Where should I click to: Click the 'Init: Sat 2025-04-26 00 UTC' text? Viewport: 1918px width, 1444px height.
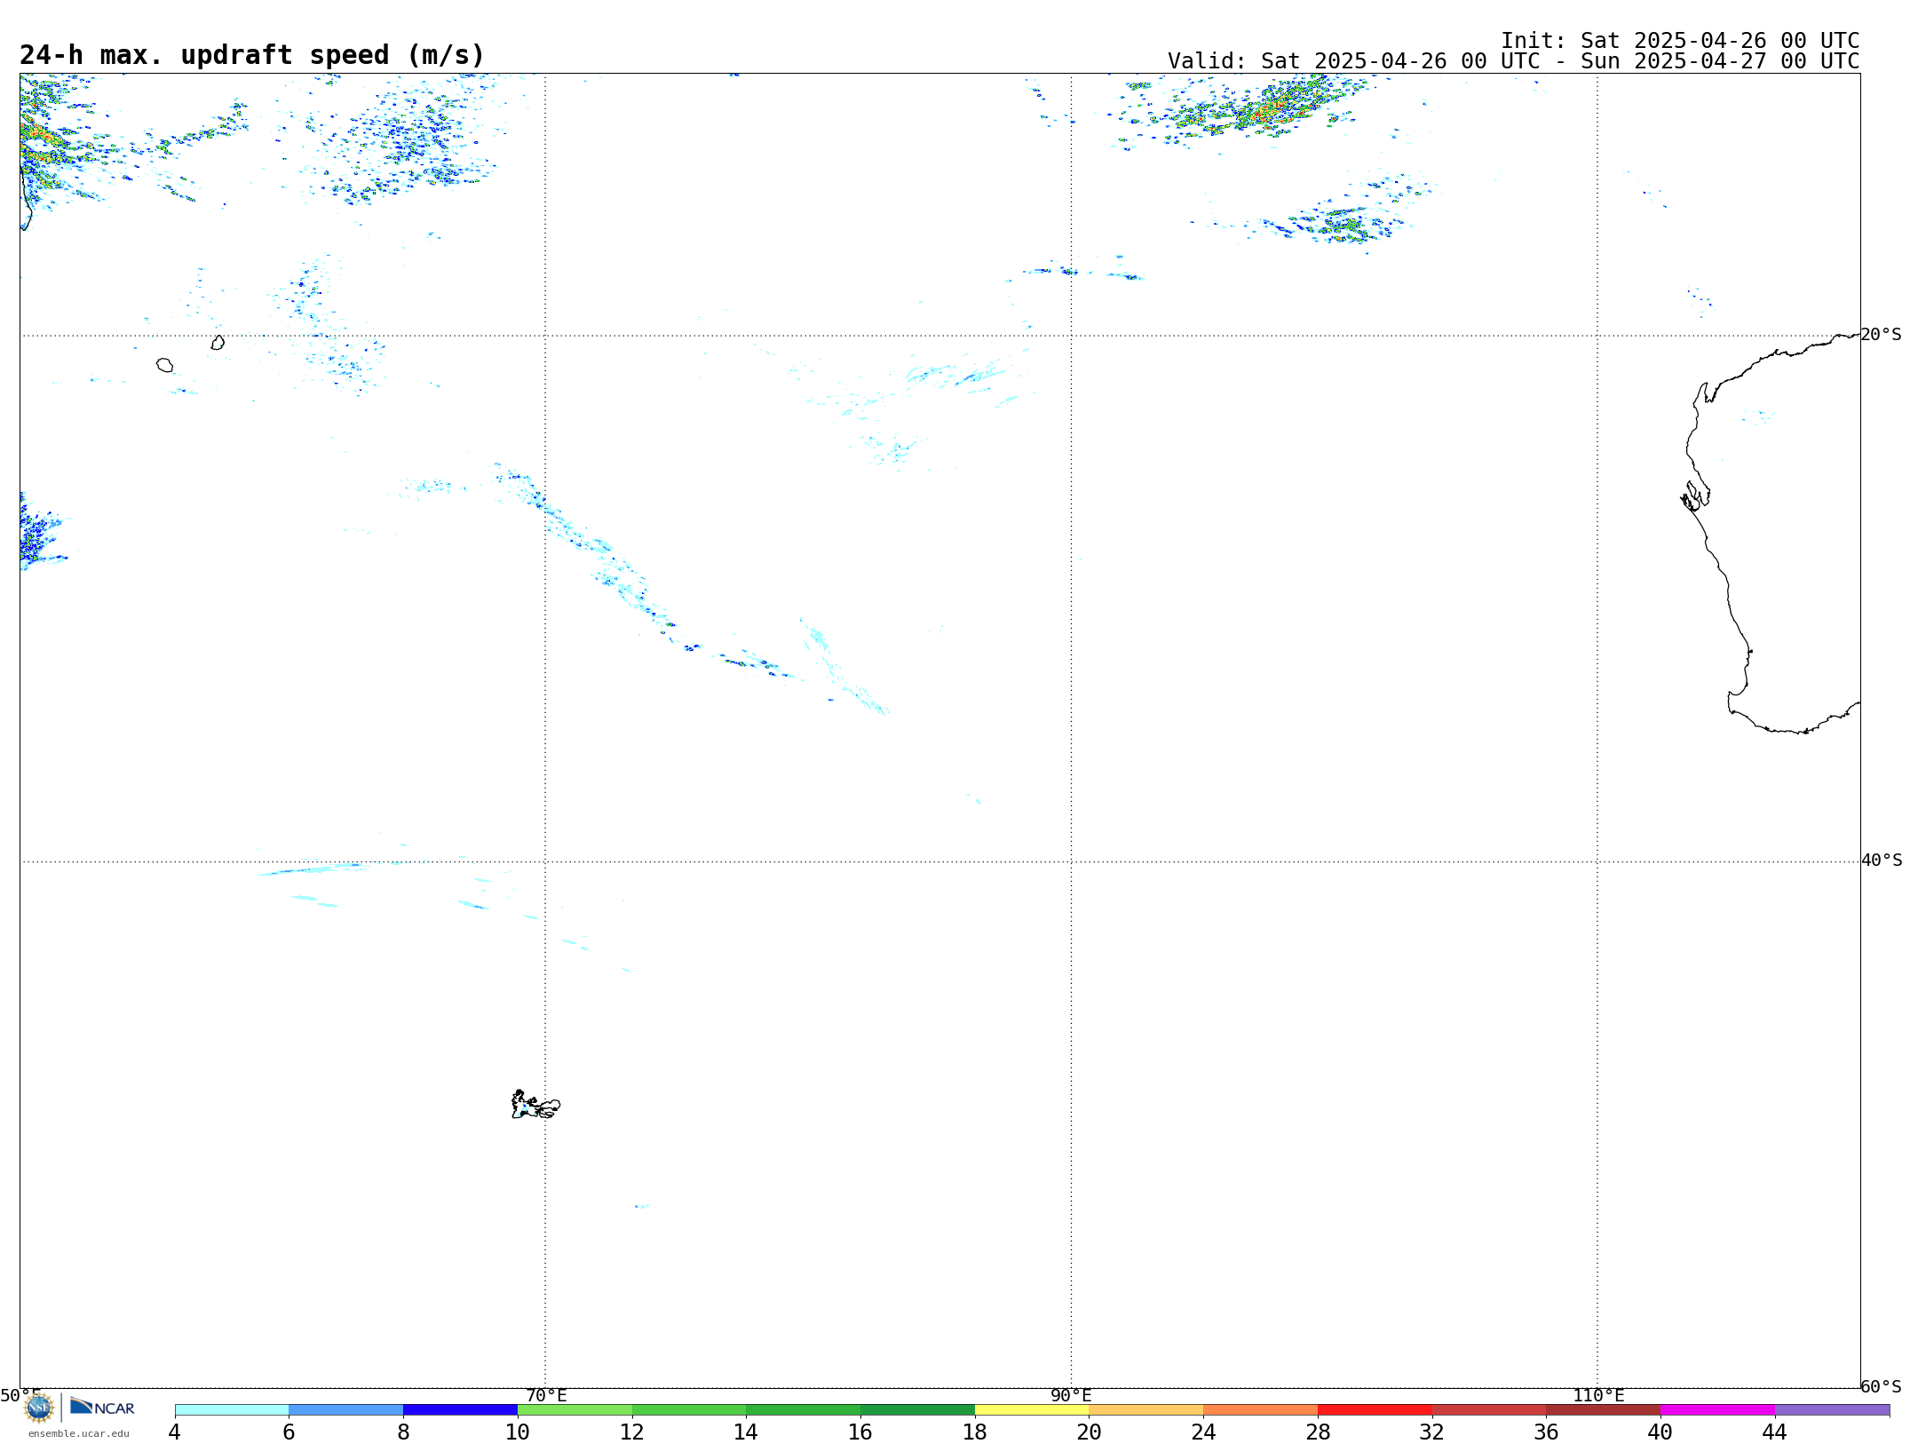[1680, 41]
